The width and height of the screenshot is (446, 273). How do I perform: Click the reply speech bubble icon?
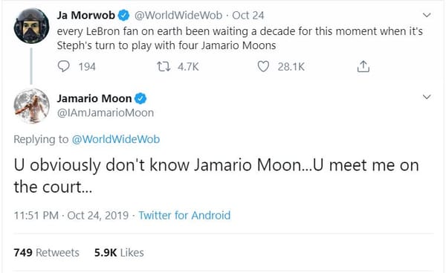coord(63,67)
